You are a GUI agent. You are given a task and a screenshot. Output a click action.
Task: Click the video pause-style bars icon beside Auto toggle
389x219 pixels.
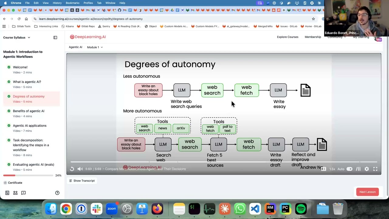click(358, 169)
